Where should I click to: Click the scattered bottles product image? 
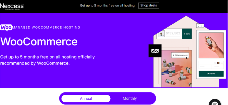177,69
